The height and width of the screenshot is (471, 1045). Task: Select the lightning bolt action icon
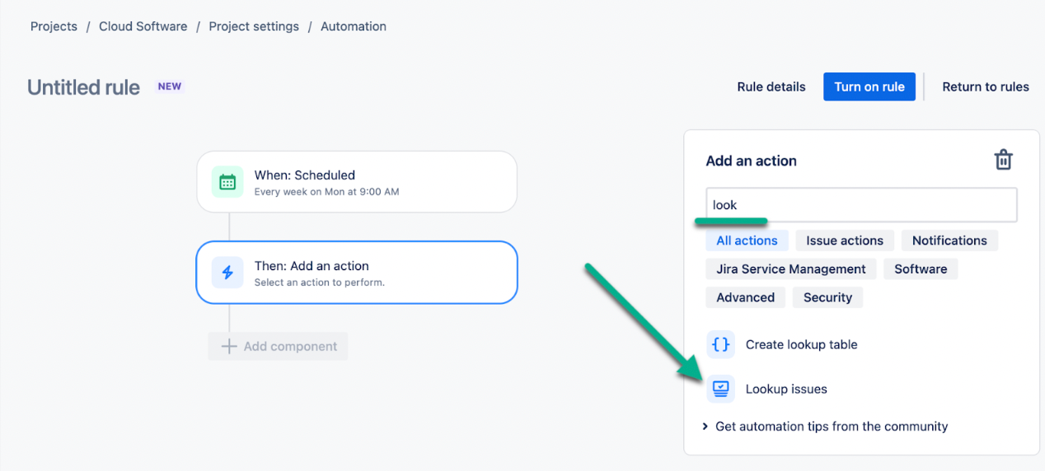[x=227, y=273]
